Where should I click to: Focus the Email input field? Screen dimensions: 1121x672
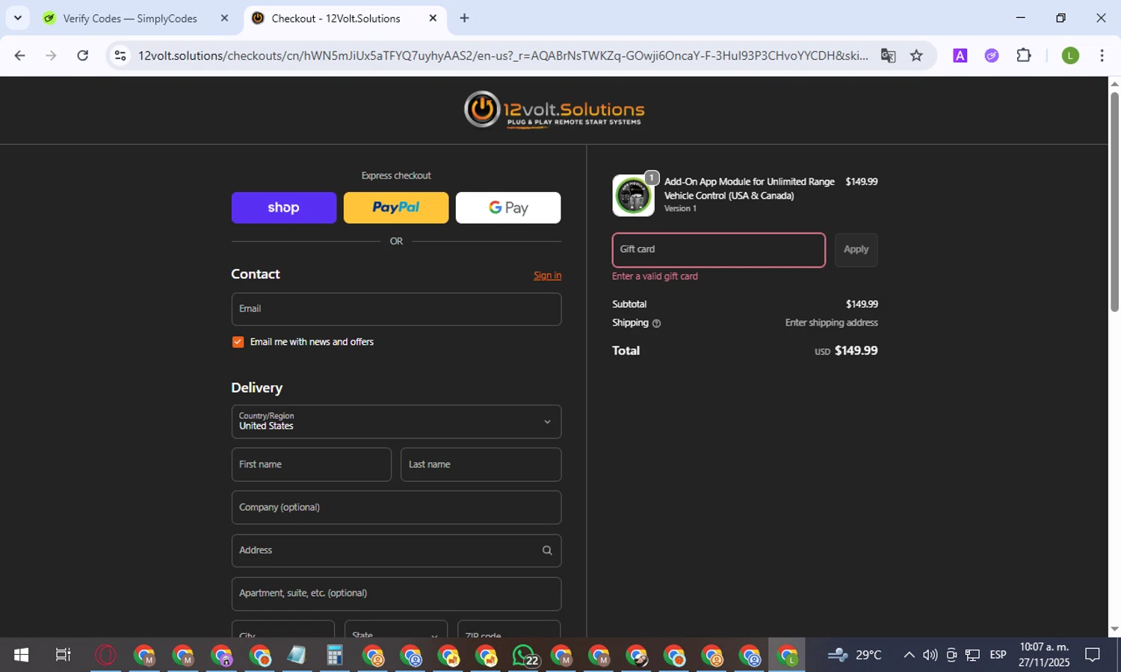click(396, 309)
